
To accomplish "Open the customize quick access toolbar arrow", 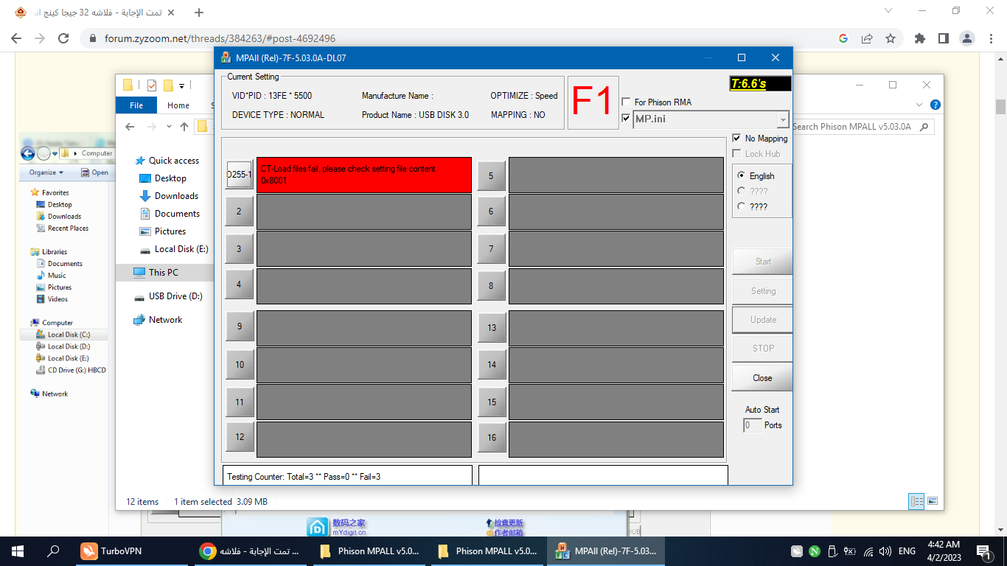I will (x=181, y=85).
